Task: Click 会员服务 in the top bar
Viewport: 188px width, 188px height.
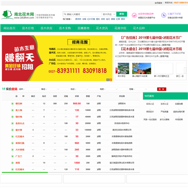Action: click(x=158, y=3)
